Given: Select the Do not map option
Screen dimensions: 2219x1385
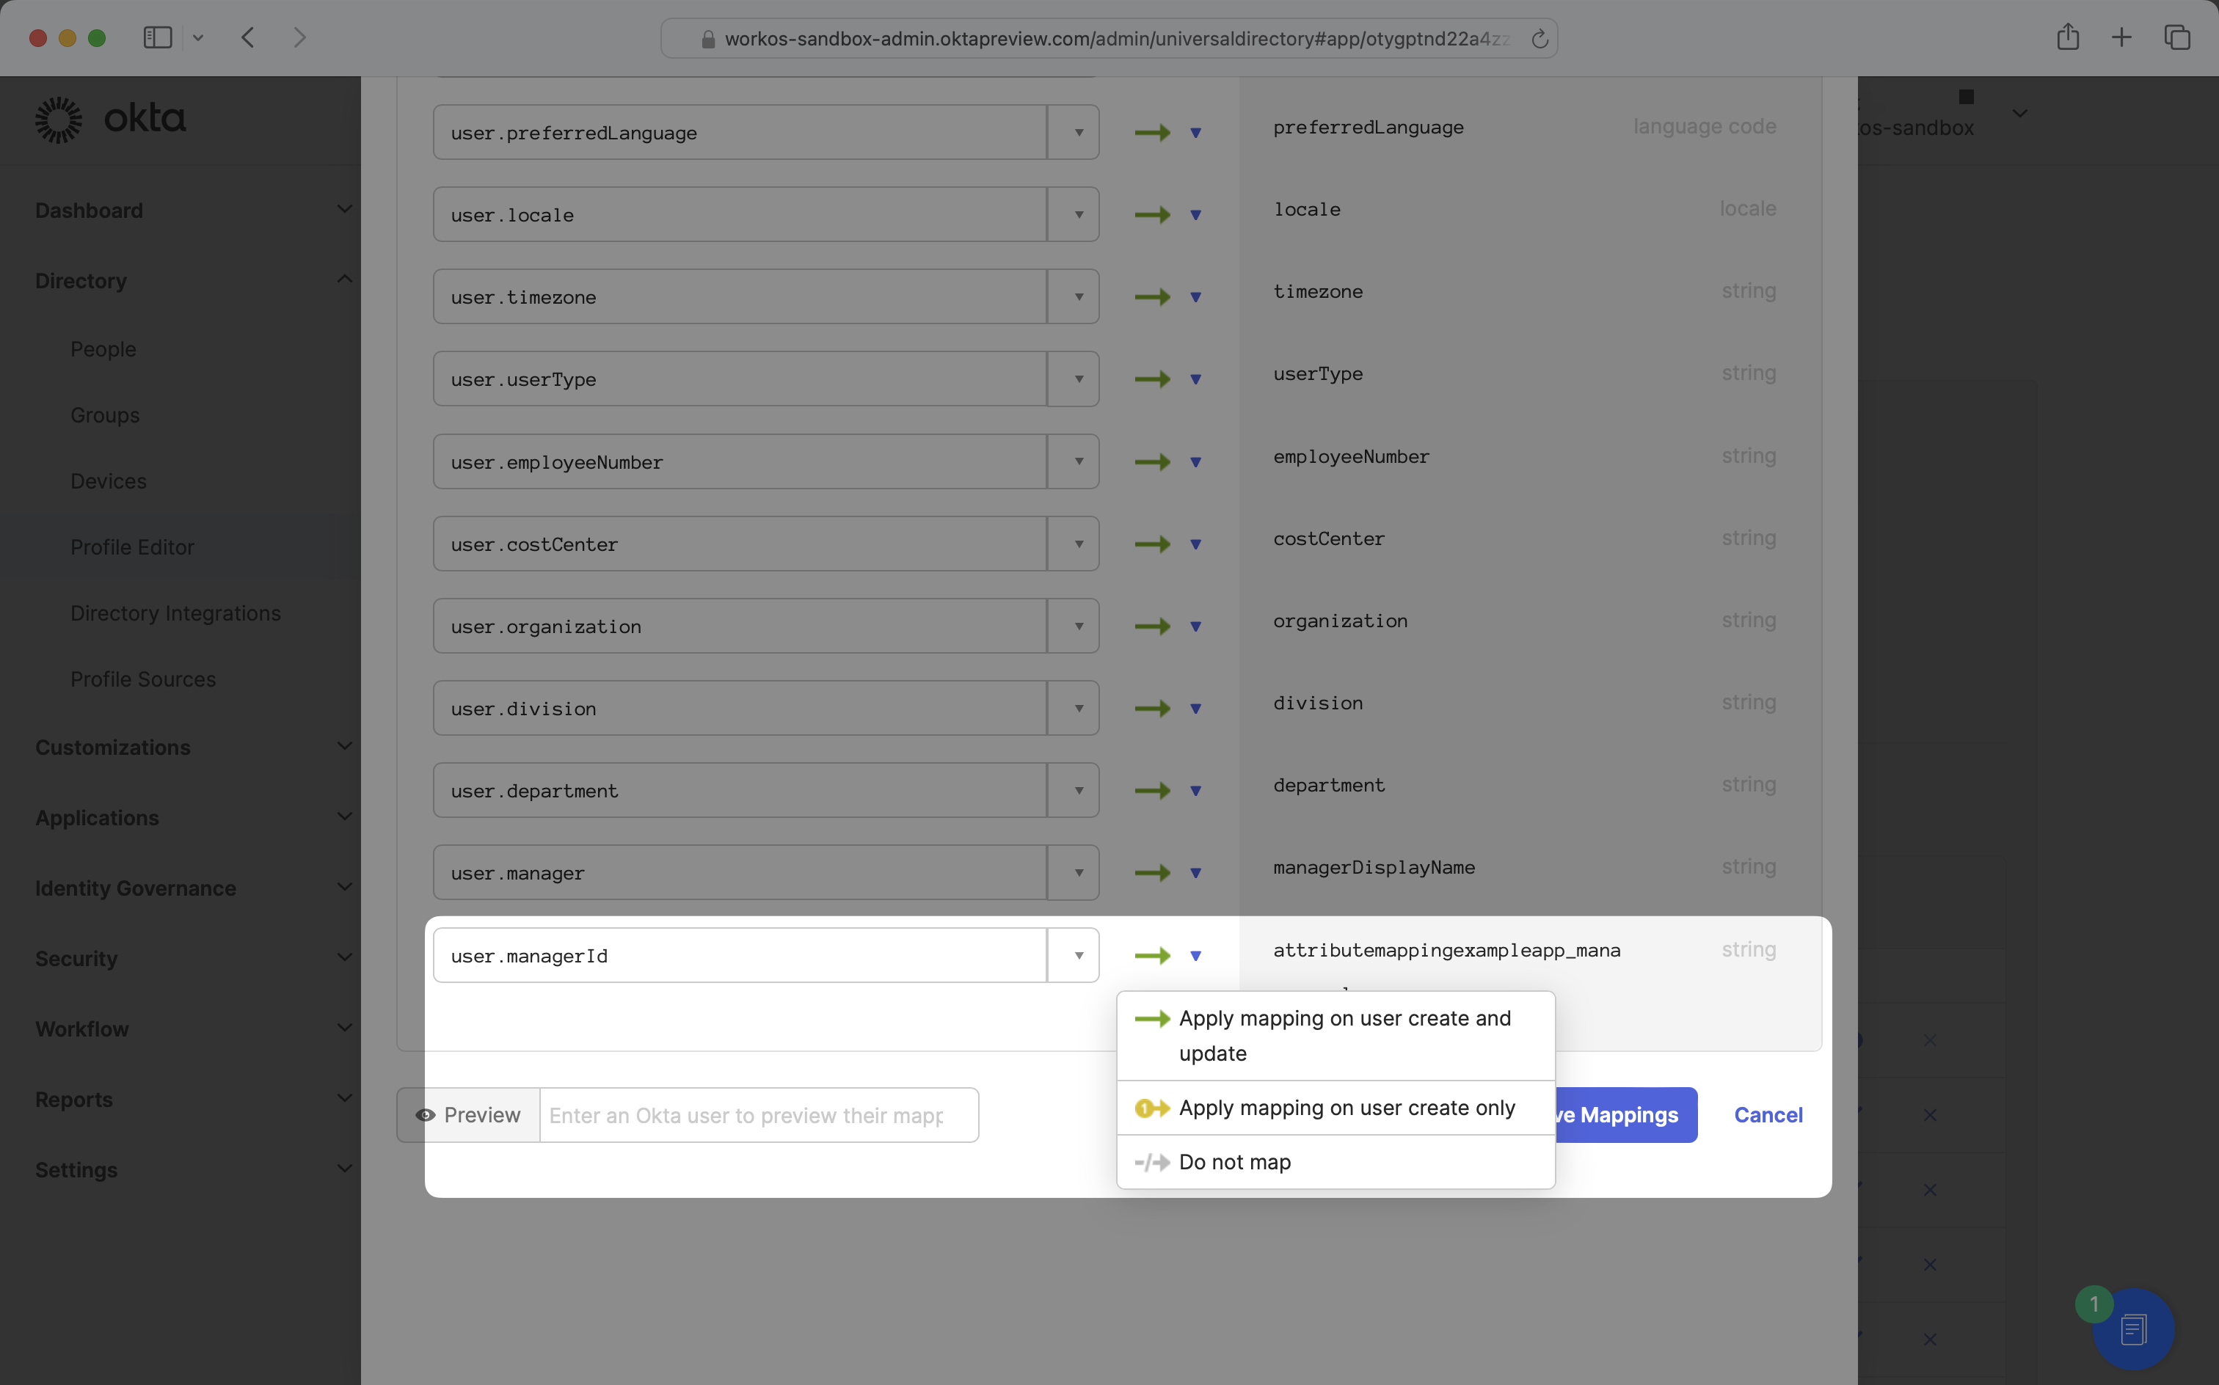Looking at the screenshot, I should [1234, 1161].
